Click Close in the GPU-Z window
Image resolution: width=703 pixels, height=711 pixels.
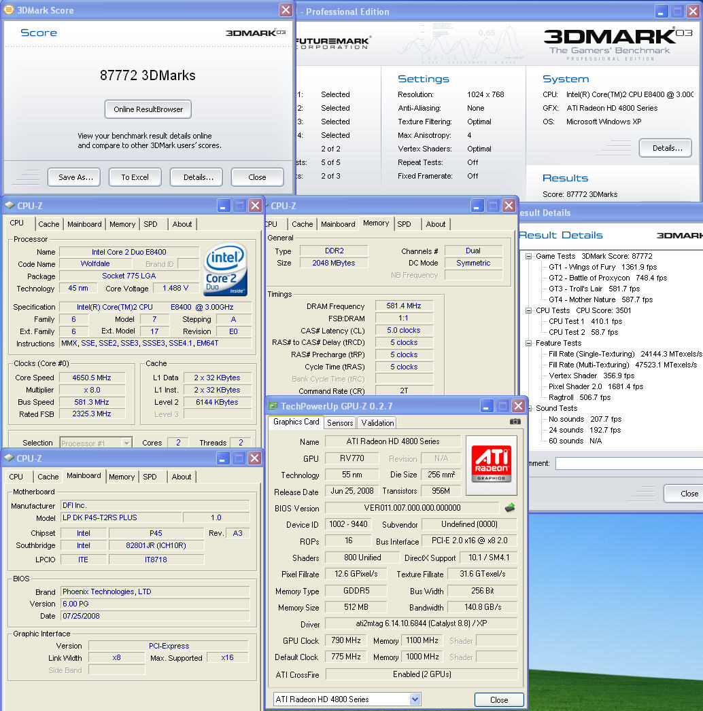pos(499,699)
